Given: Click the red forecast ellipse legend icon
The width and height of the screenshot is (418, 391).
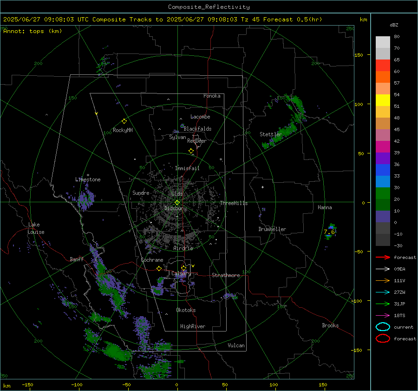Looking at the screenshot, I should (383, 338).
